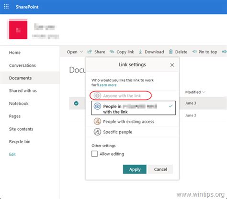Click Delete in the command bar
Screen dimensions: 227x199
coord(178,52)
